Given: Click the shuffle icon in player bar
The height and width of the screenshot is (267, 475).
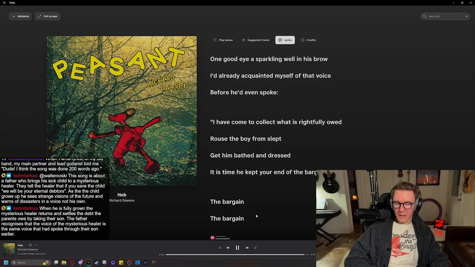Looking at the screenshot, I should 220,248.
